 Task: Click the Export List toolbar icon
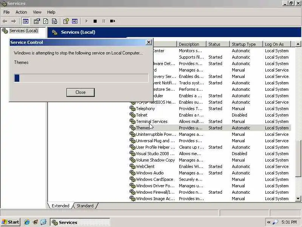point(54,21)
